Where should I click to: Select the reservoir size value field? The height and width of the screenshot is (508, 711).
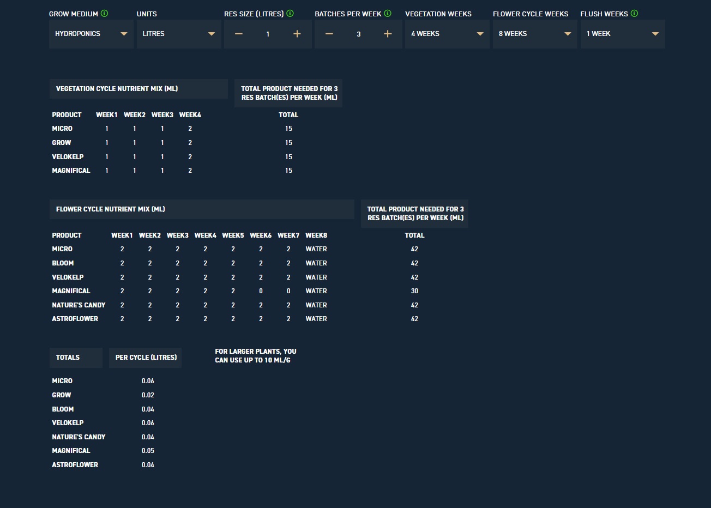point(268,34)
